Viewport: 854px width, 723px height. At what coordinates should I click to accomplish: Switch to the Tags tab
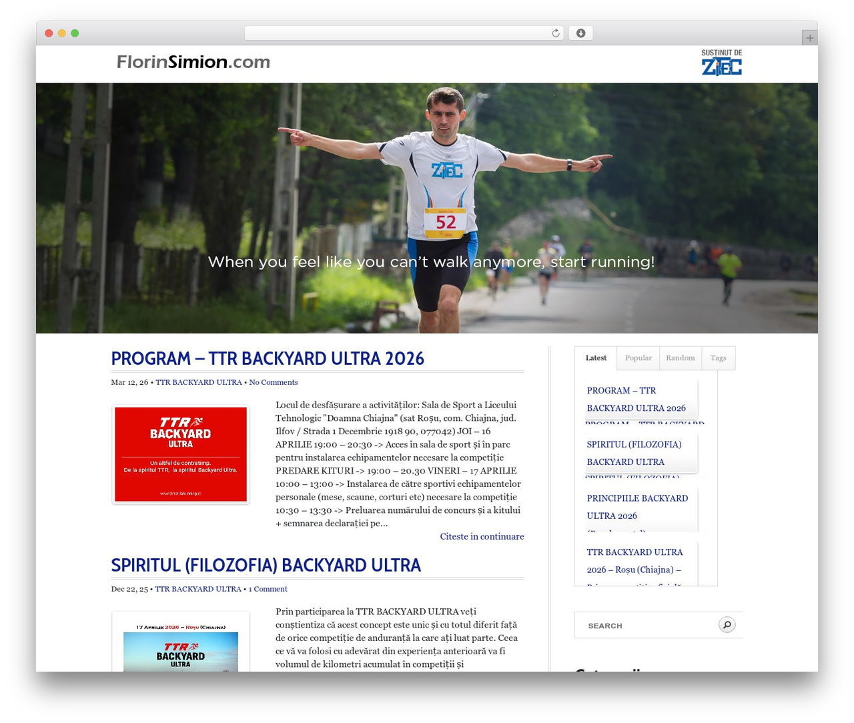[719, 358]
